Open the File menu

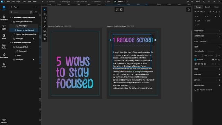(8, 2)
